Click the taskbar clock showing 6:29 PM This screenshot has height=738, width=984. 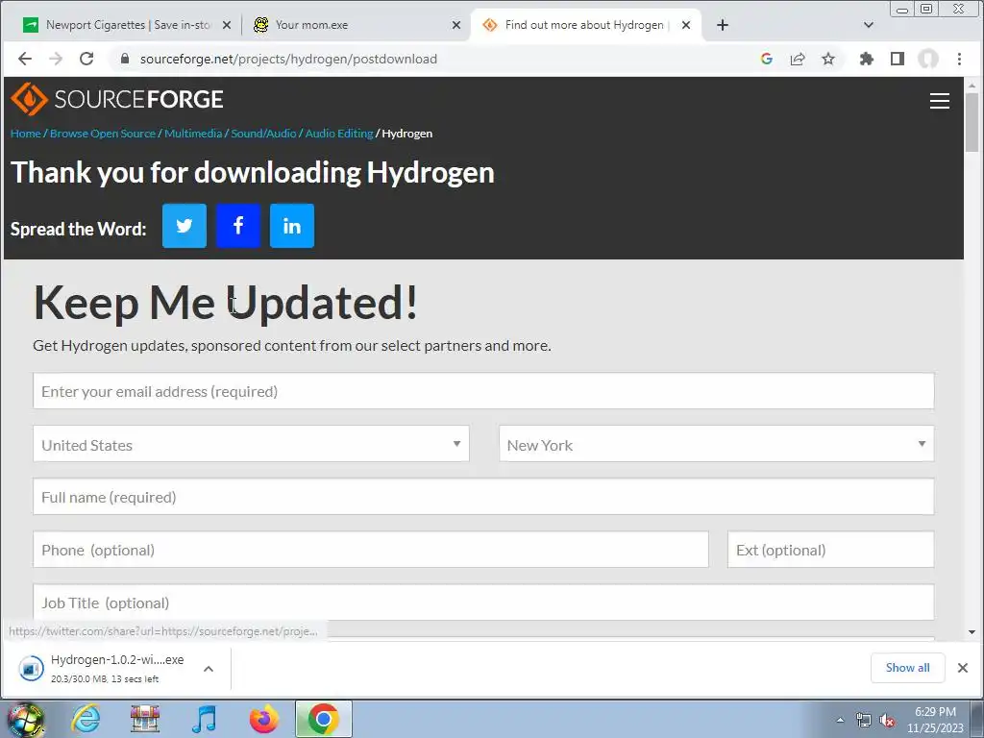(935, 720)
